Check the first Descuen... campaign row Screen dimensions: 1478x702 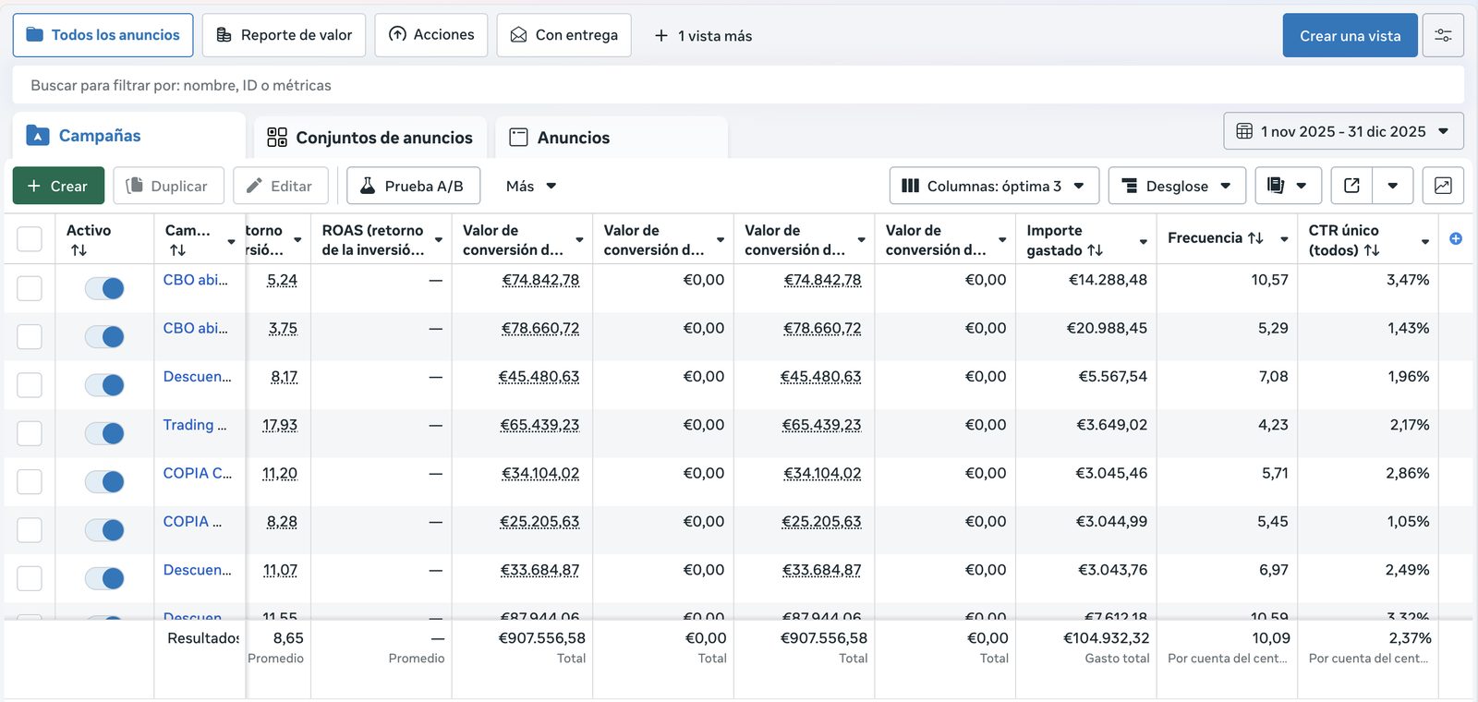30,384
